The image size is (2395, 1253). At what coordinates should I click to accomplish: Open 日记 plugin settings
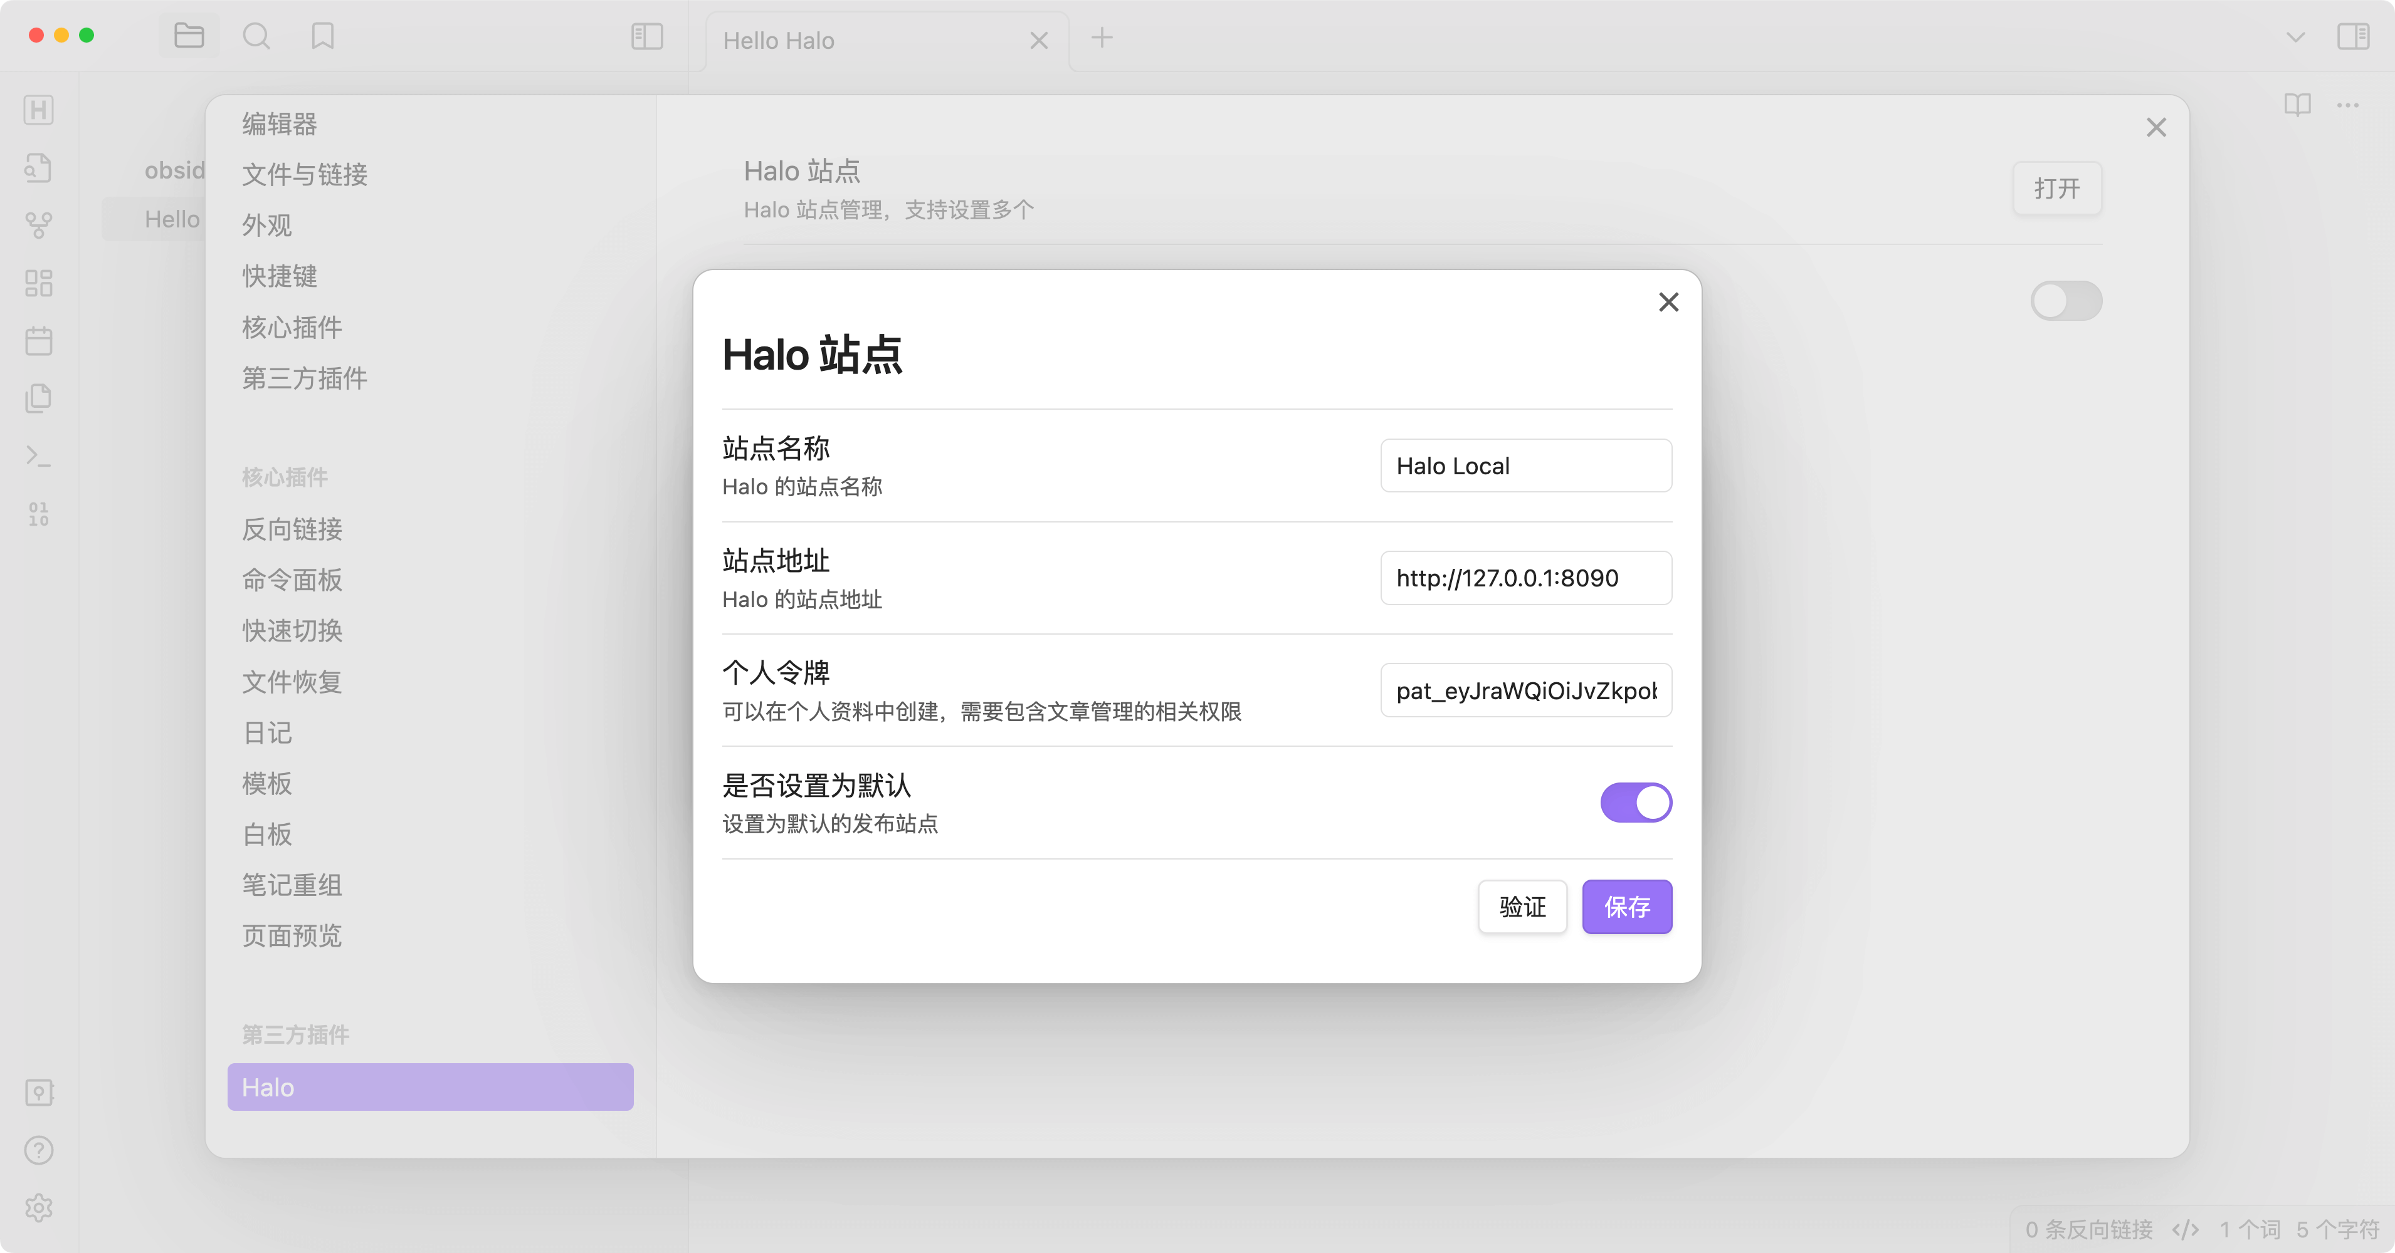[x=267, y=733]
